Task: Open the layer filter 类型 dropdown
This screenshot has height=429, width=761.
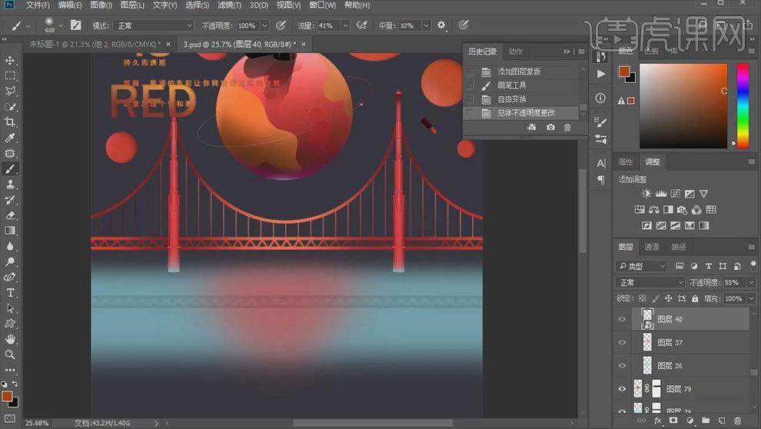Action: coord(642,266)
